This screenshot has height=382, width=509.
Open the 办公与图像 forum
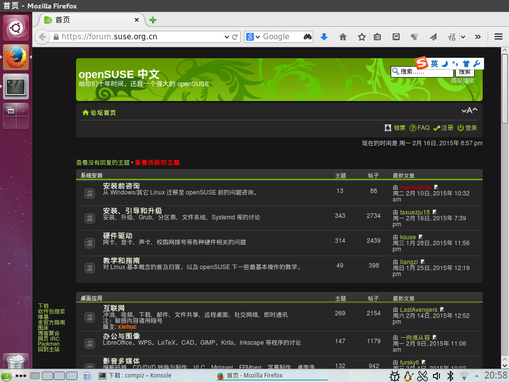121,336
